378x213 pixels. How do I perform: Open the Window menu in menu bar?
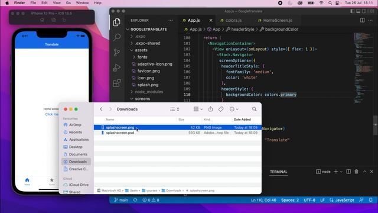(x=82, y=3)
